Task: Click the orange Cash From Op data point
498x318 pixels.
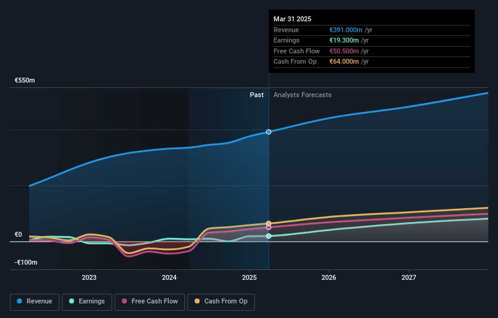Action: coord(269,224)
